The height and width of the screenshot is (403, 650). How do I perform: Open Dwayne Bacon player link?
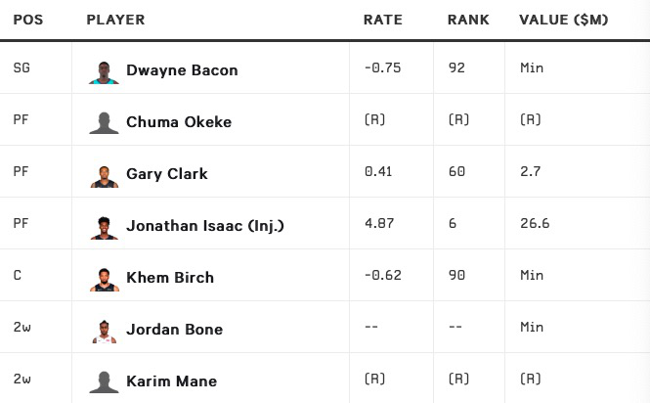[182, 70]
